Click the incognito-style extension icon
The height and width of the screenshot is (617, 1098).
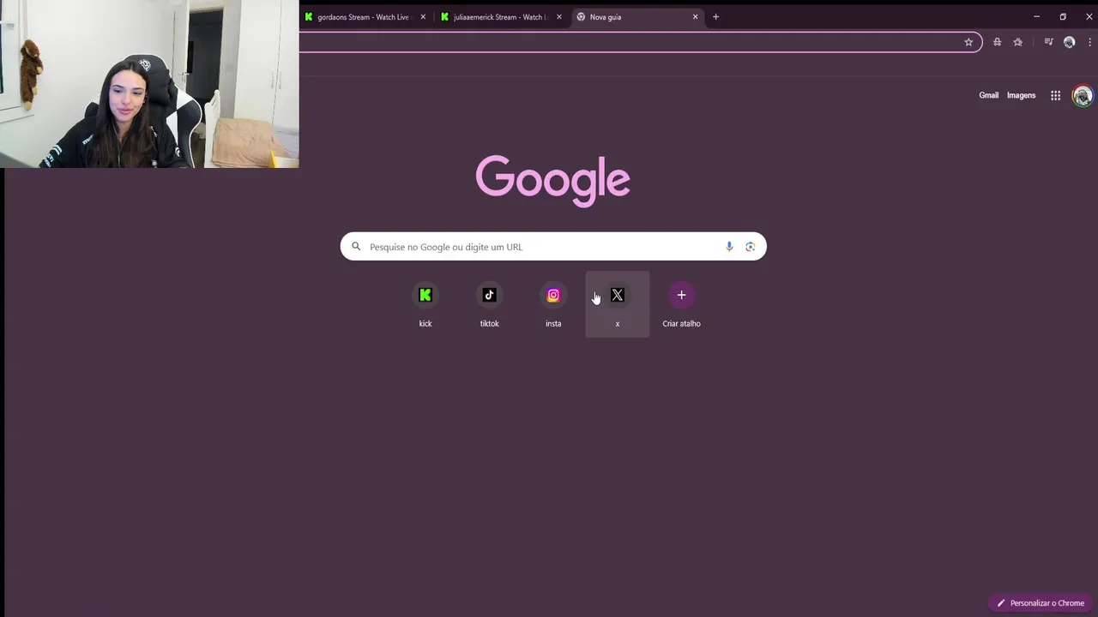coord(997,42)
